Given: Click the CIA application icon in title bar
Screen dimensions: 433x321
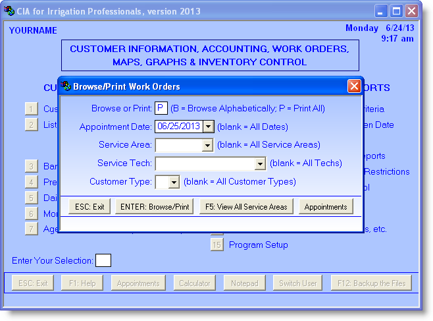Looking at the screenshot, I should 10,11.
